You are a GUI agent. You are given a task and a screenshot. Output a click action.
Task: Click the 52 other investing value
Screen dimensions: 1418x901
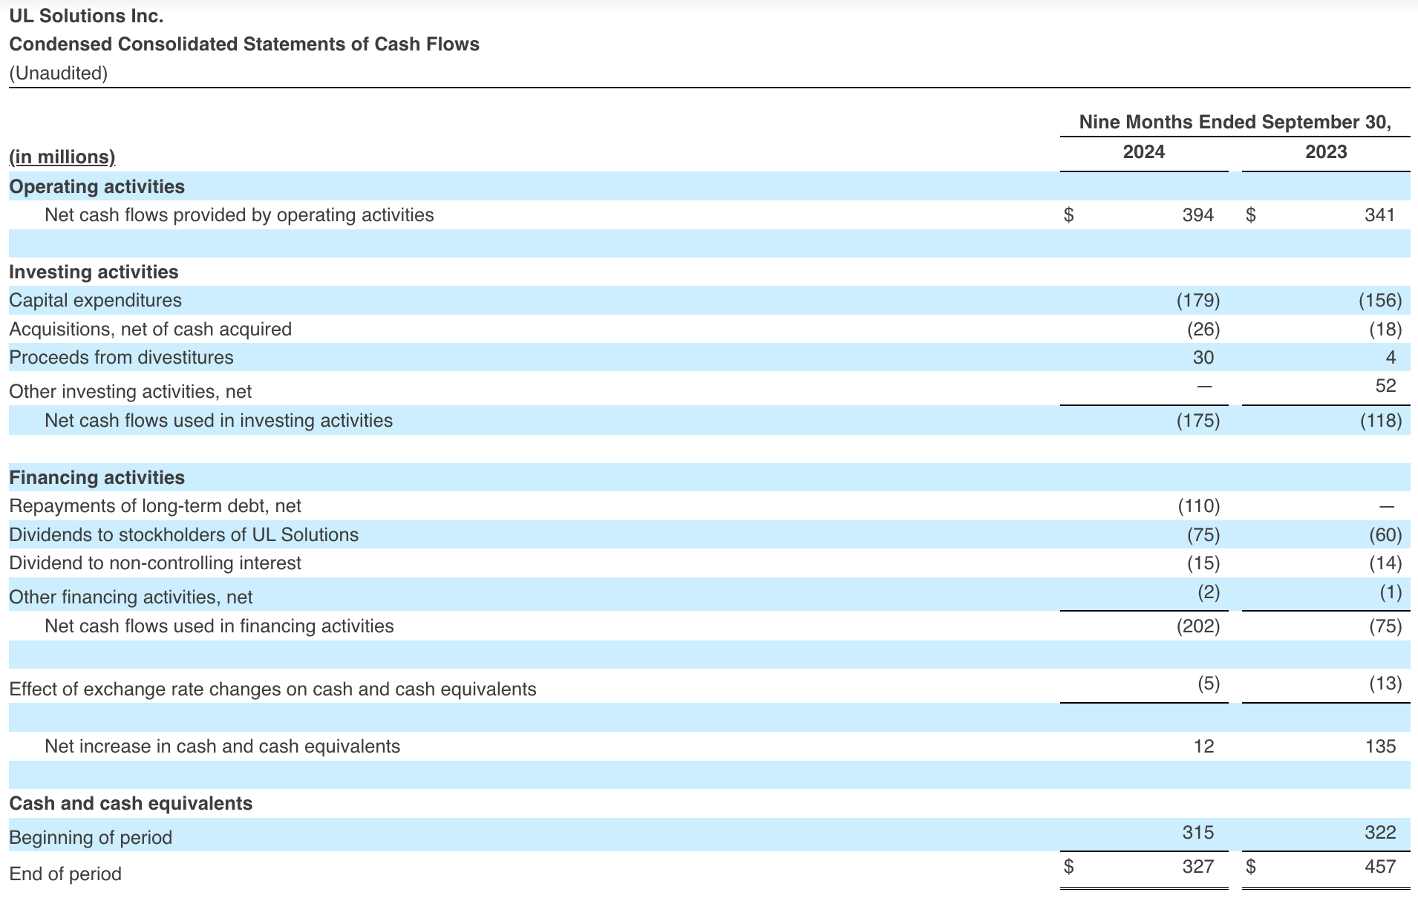coord(1386,386)
